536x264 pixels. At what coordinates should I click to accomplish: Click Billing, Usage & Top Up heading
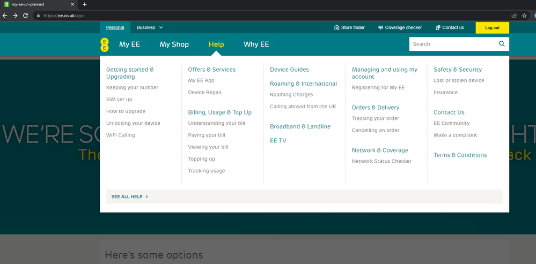[x=220, y=112]
